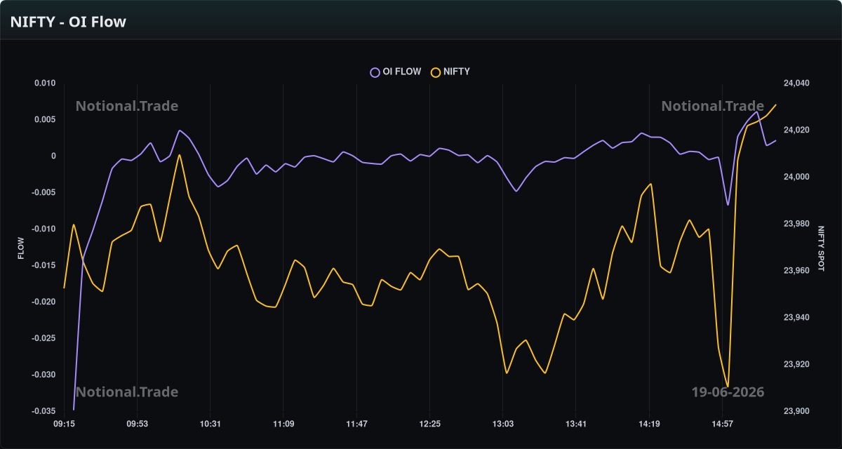Image resolution: width=842 pixels, height=449 pixels.
Task: Click the -0.005 flow axis value
Action: tap(44, 193)
